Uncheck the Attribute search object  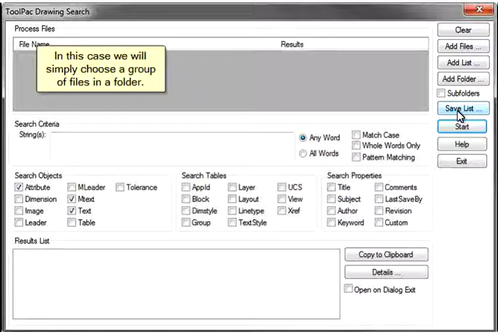pyautogui.click(x=19, y=187)
